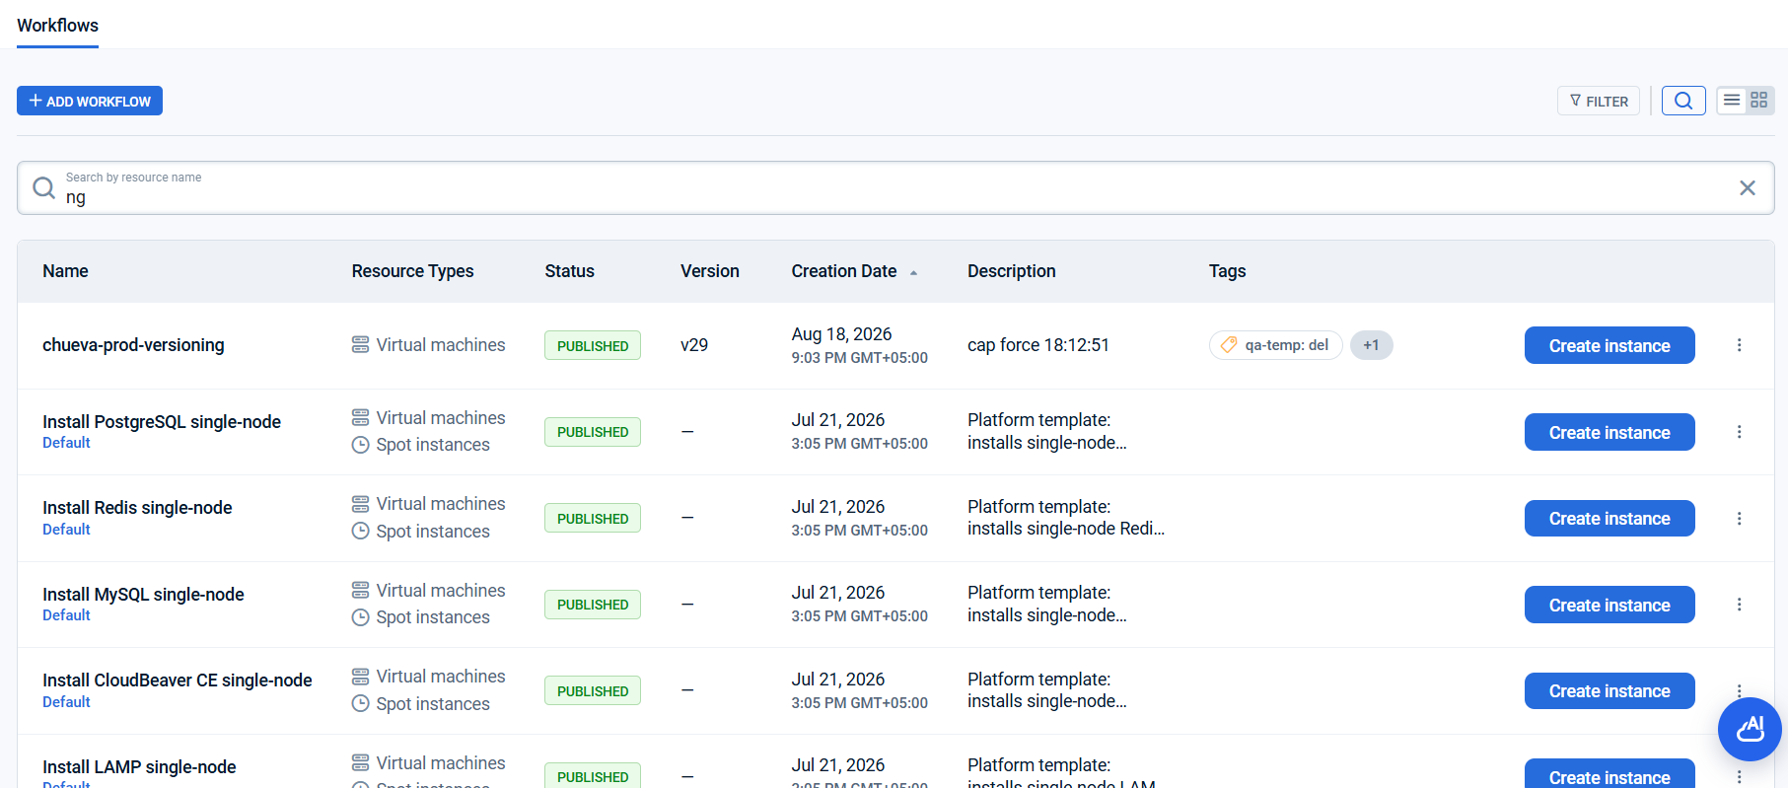This screenshot has width=1788, height=788.
Task: Open more actions menu for Redis row
Action: pyautogui.click(x=1740, y=519)
